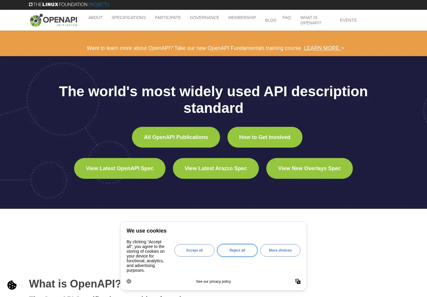The width and height of the screenshot is (427, 297).
Task: Click the gear icon in cookie dialog
Action: tap(129, 281)
